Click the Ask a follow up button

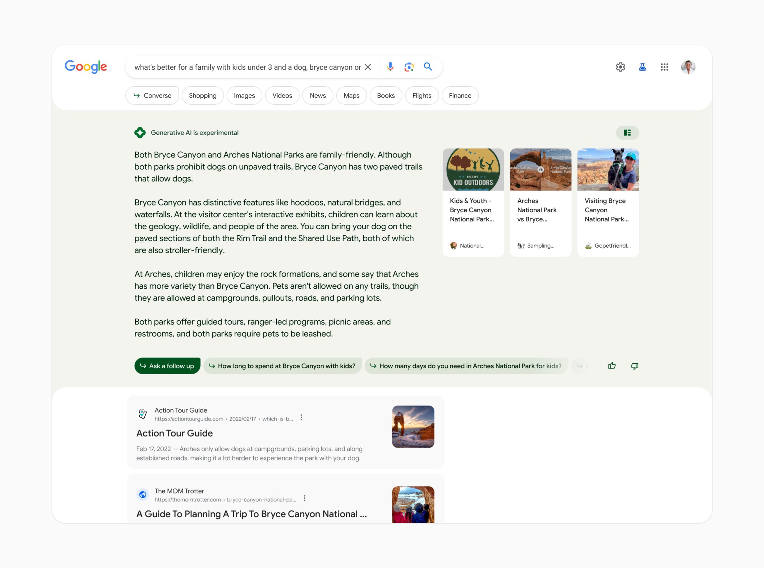167,366
